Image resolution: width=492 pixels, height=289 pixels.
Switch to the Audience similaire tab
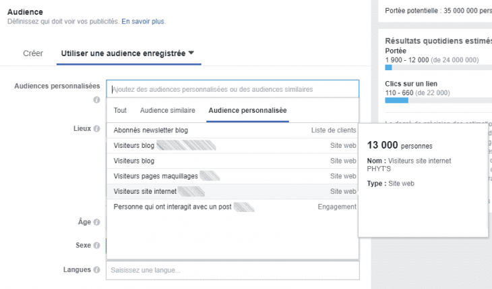click(x=167, y=110)
